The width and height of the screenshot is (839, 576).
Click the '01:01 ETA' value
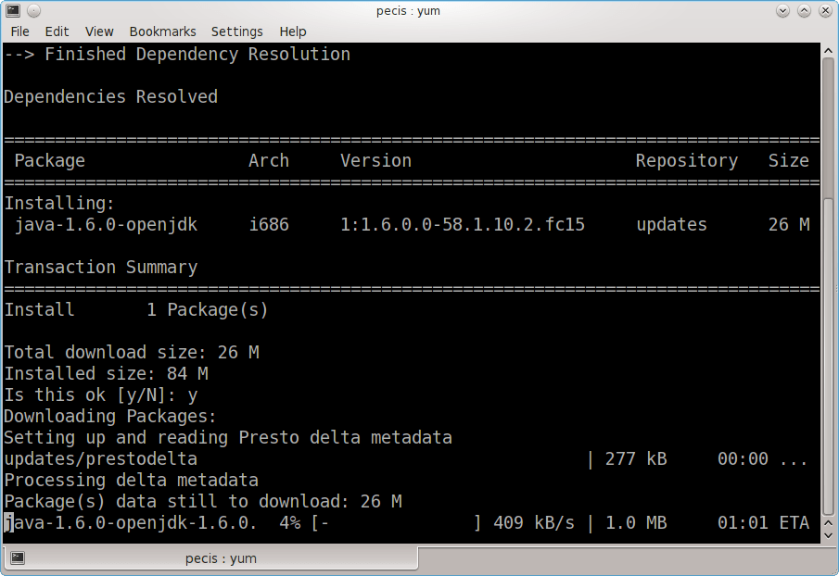(763, 522)
